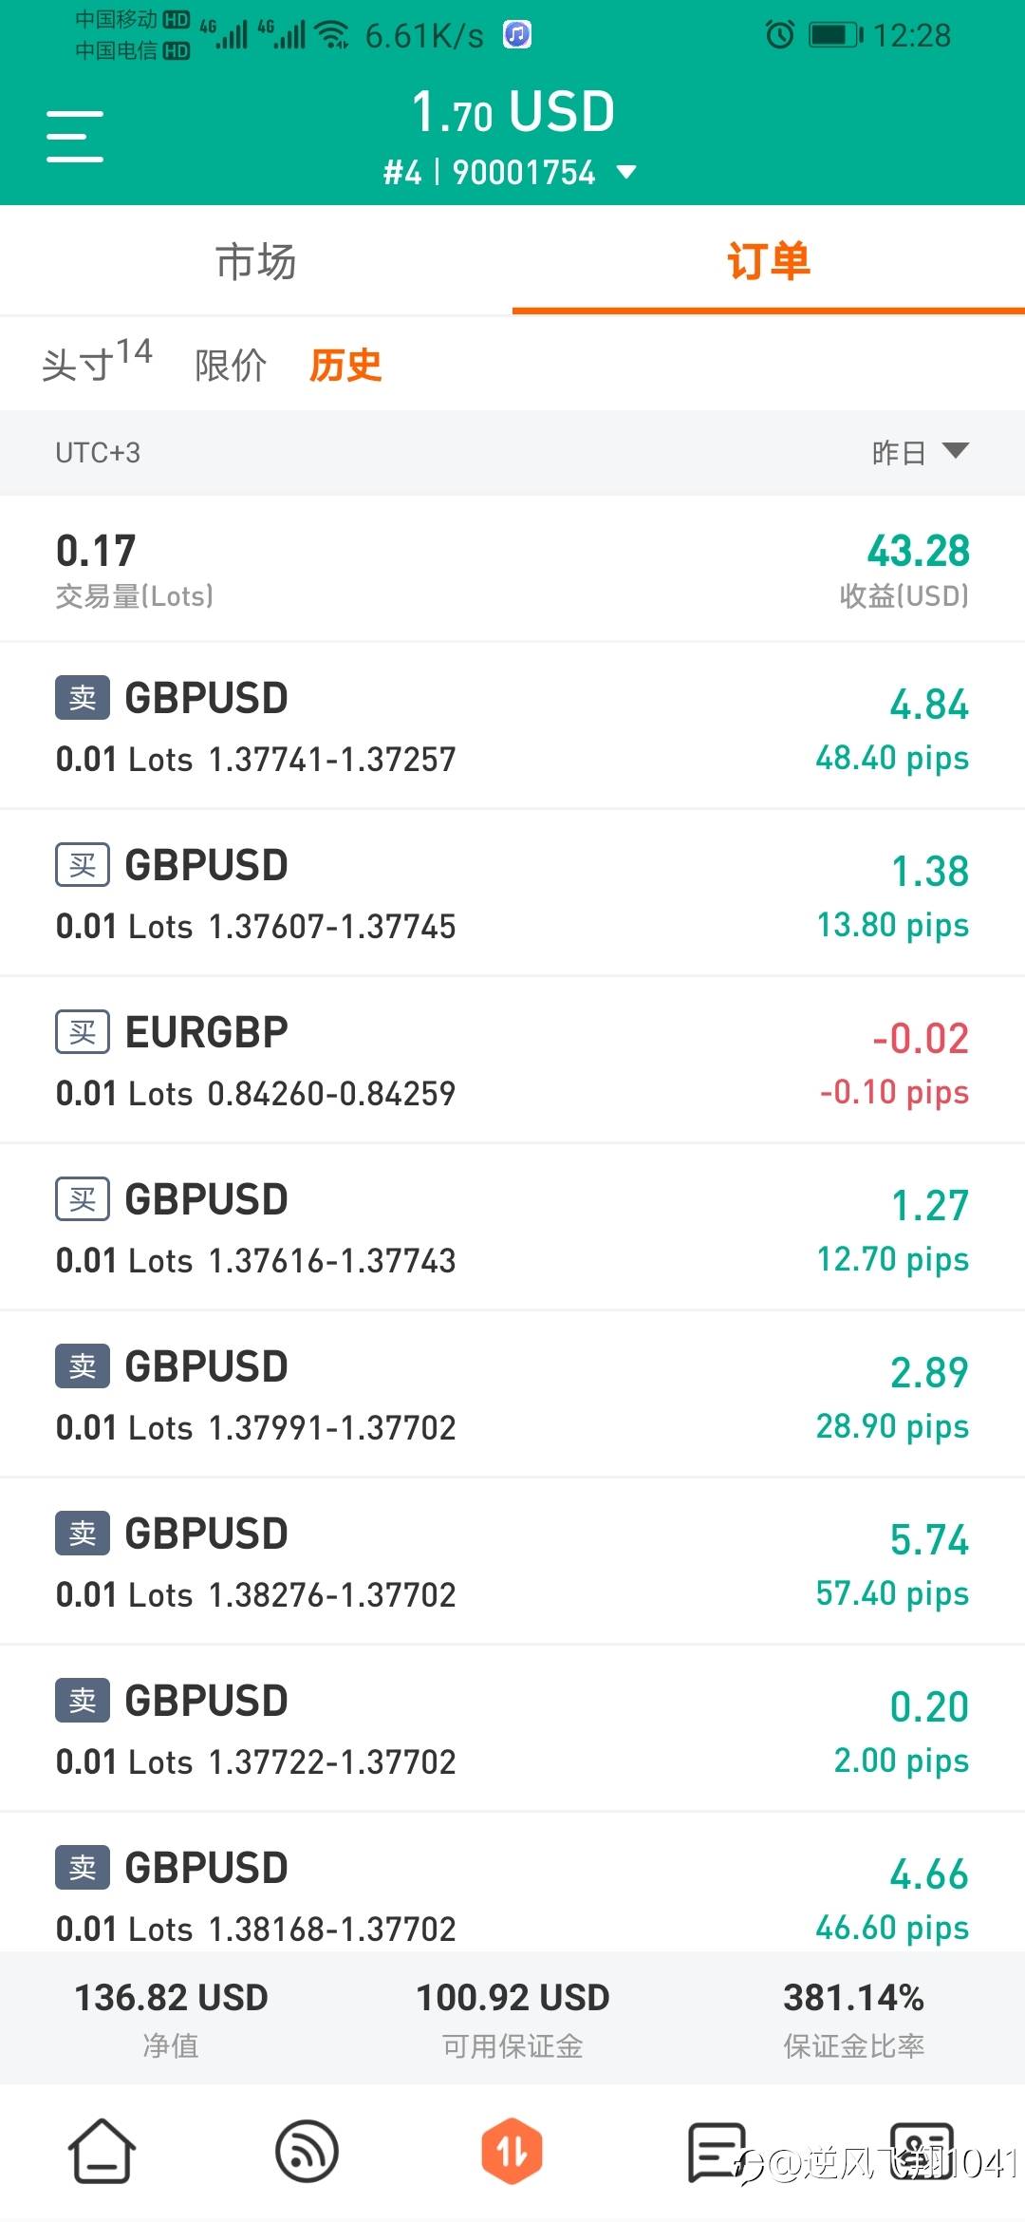Tap the home icon in bottom navigation
The width and height of the screenshot is (1025, 2222).
click(x=102, y=2151)
